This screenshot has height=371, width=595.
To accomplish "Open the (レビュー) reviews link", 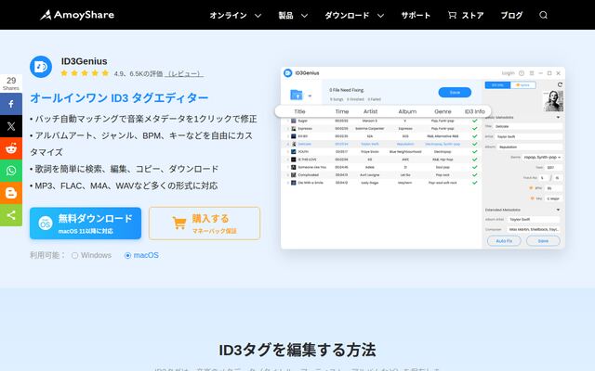I will point(184,73).
